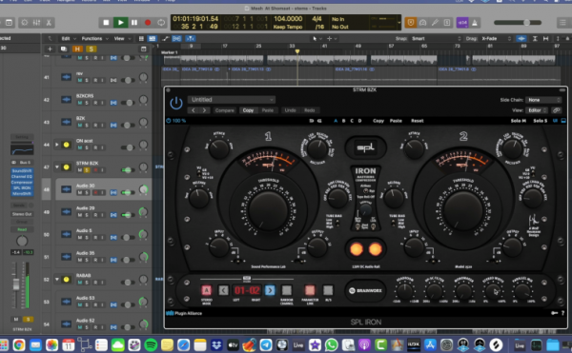Toggle the Random Channel button

[287, 290]
